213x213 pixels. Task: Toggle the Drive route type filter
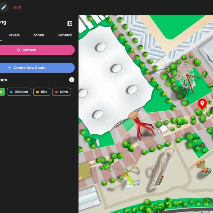[62, 92]
